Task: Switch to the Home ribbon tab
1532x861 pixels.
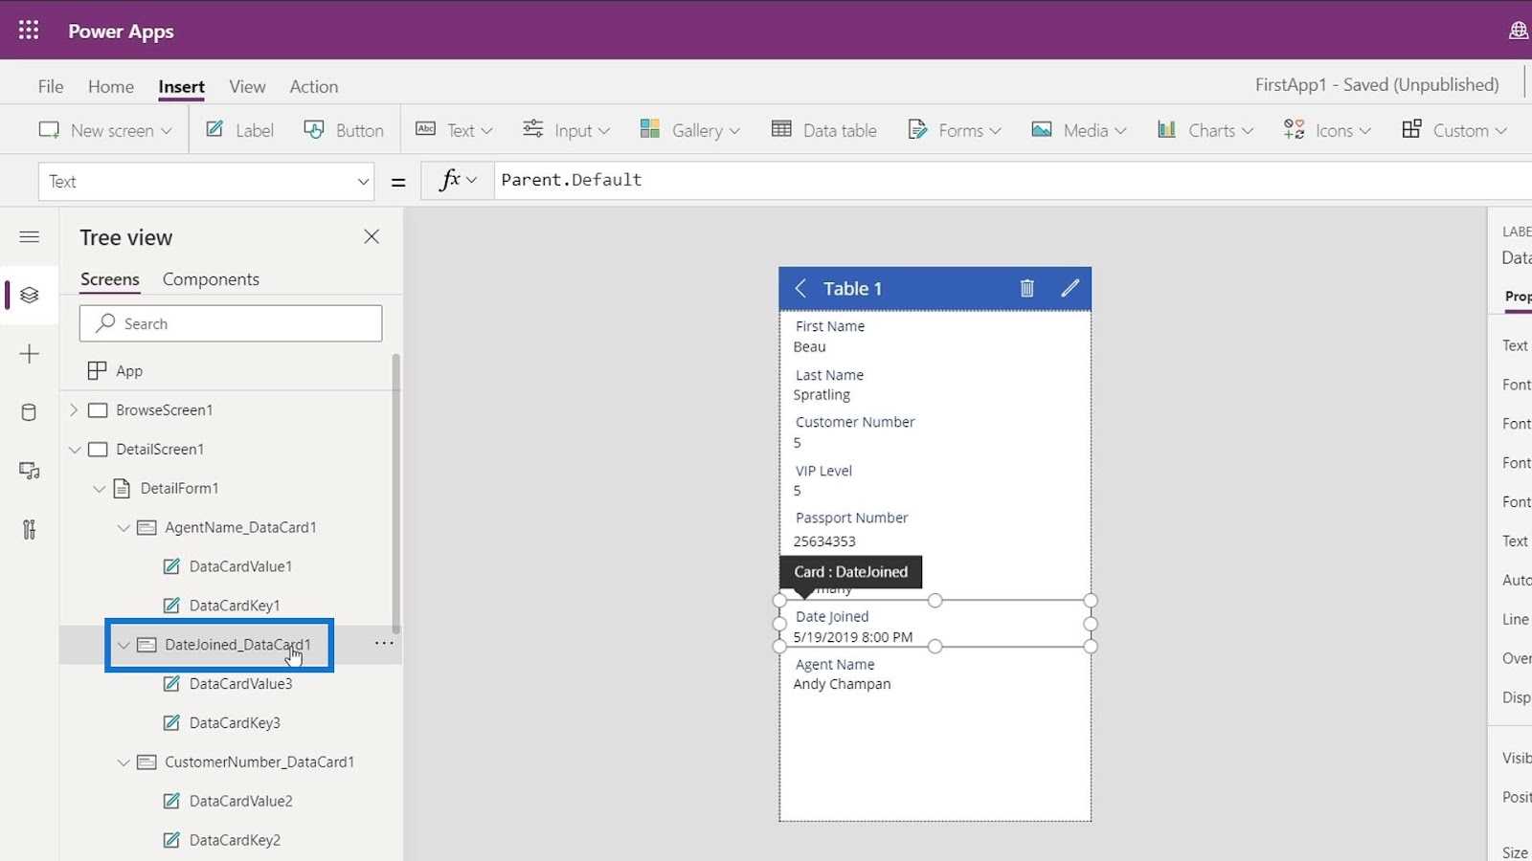Action: 111,86
